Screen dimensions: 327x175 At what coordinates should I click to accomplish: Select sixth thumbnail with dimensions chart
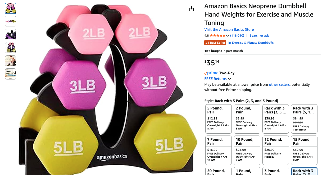(11, 74)
